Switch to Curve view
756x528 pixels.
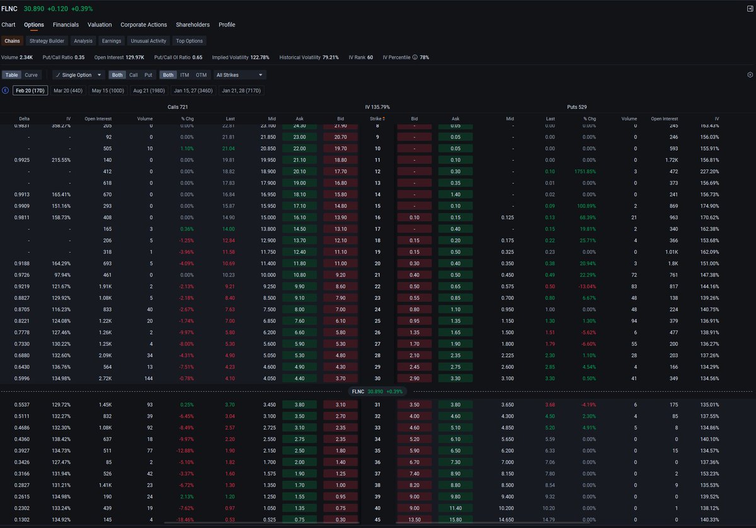(31, 75)
